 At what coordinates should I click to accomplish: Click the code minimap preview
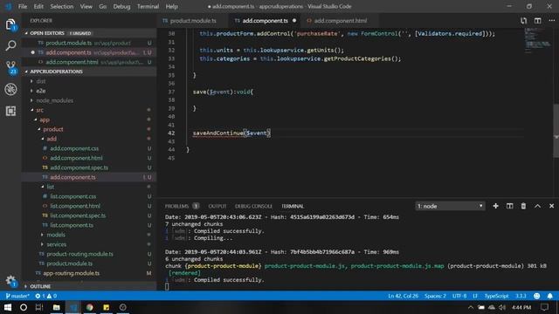[538, 41]
